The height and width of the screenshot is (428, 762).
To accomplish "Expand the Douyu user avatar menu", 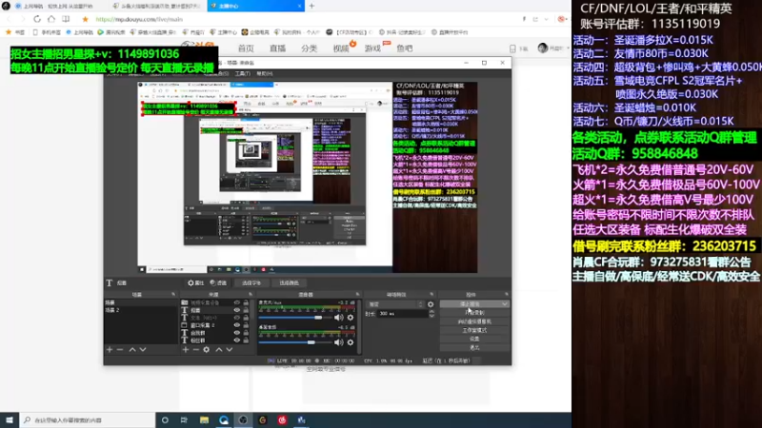I will coord(553,49).
